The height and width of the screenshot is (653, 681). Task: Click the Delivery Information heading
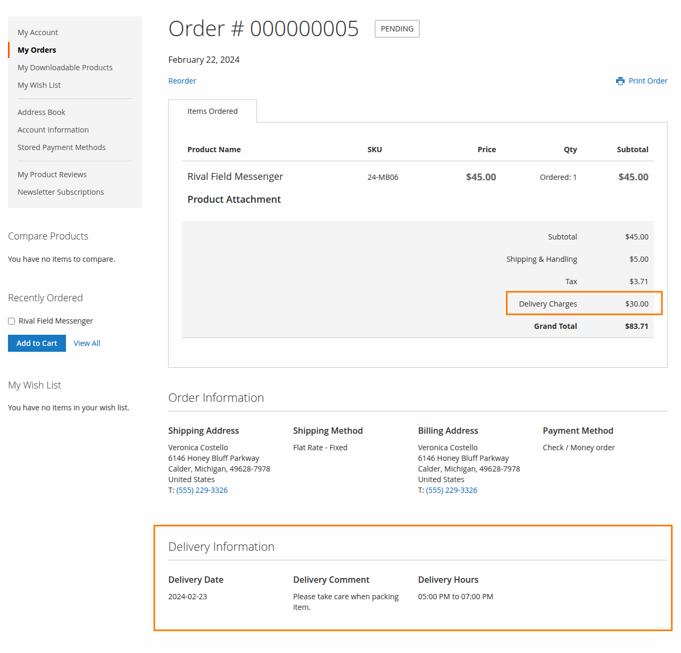click(x=221, y=547)
